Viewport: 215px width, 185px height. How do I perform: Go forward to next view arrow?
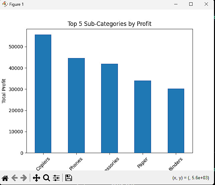click(x=23, y=178)
